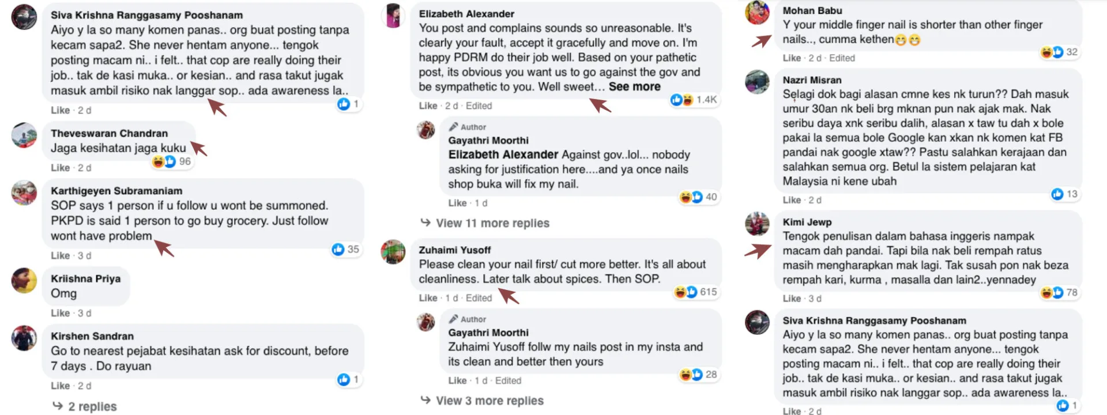Click the 1.4K reactions on Elizabeth Alexander's comment
The height and width of the screenshot is (415, 1107).
tap(694, 100)
